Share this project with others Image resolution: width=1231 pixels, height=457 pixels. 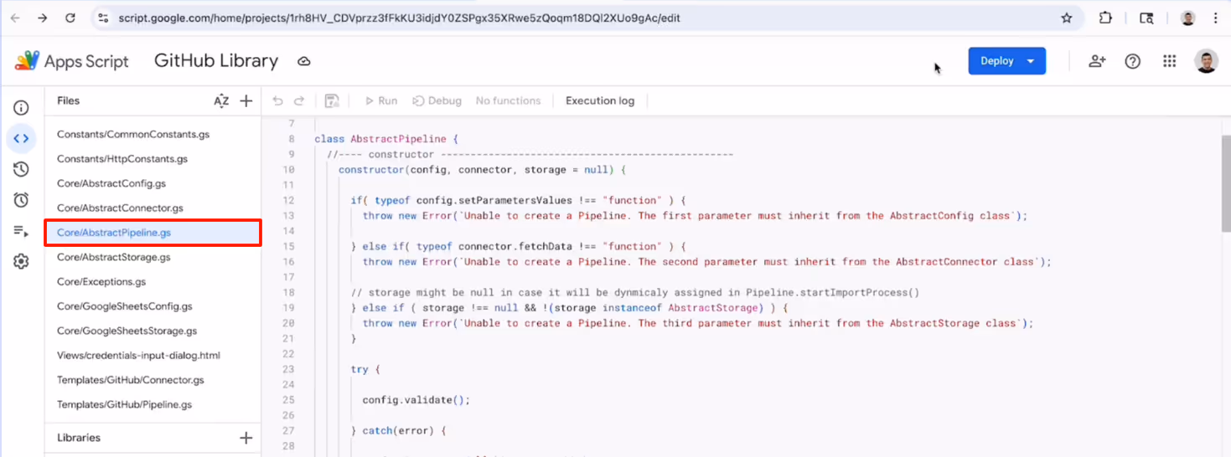[x=1097, y=61]
